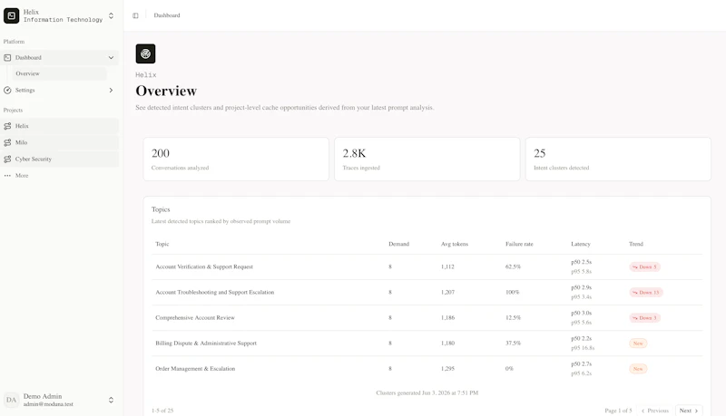Screen dimensions: 726x416
Task: Click the Failure rate column header
Action: pyautogui.click(x=519, y=244)
